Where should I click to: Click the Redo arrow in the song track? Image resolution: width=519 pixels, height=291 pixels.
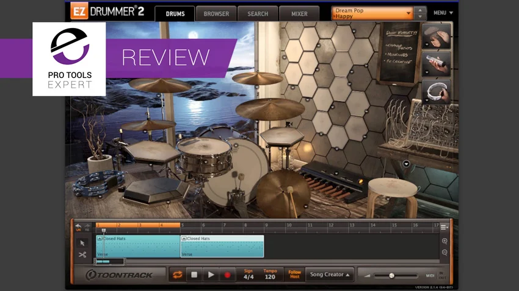87,227
